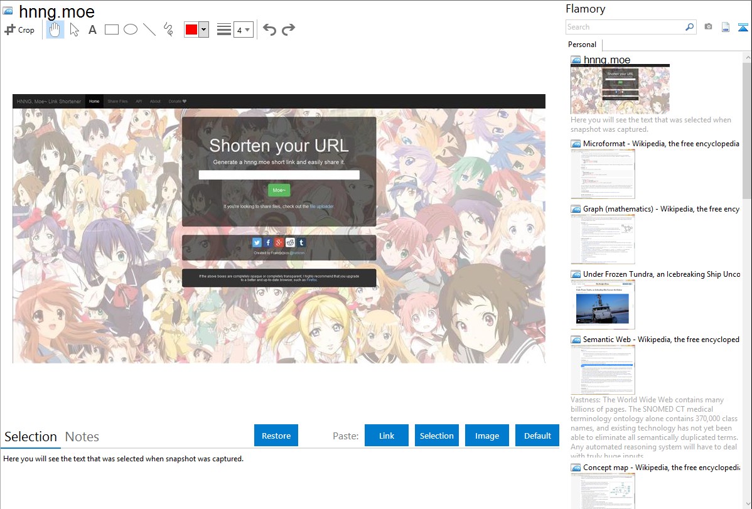752x509 pixels.
Task: Click the Under Frozen Tundra snapshot browser icon
Action: click(x=576, y=274)
